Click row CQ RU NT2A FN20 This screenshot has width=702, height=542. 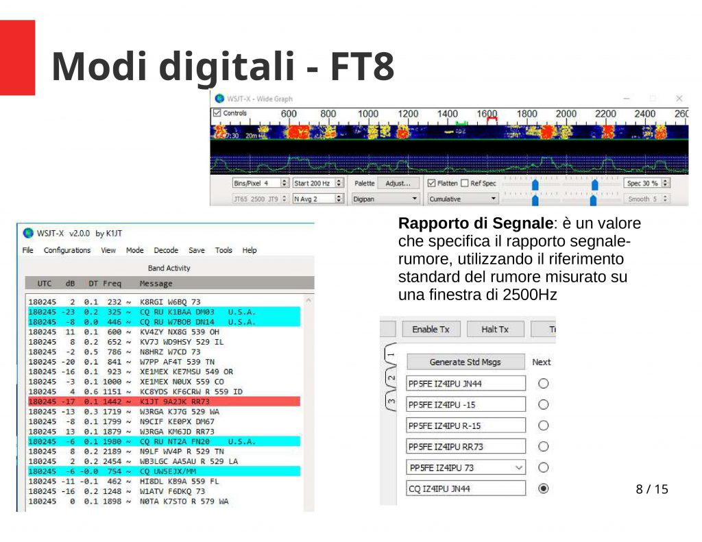pos(164,441)
